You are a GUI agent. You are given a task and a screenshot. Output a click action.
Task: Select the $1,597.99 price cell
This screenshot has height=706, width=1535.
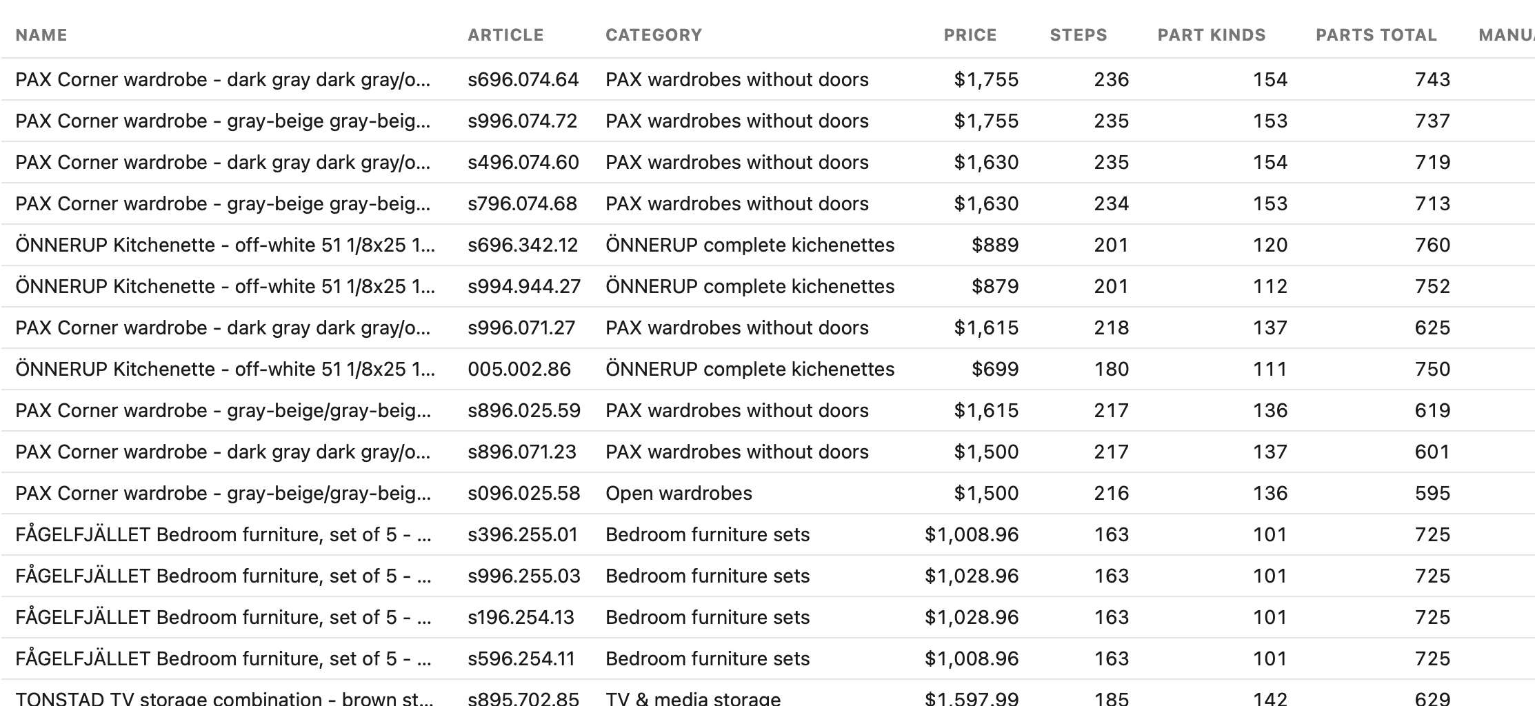(x=972, y=698)
